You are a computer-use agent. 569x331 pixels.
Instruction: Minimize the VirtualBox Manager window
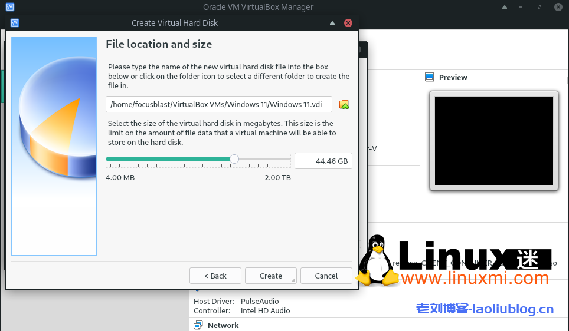pos(522,7)
